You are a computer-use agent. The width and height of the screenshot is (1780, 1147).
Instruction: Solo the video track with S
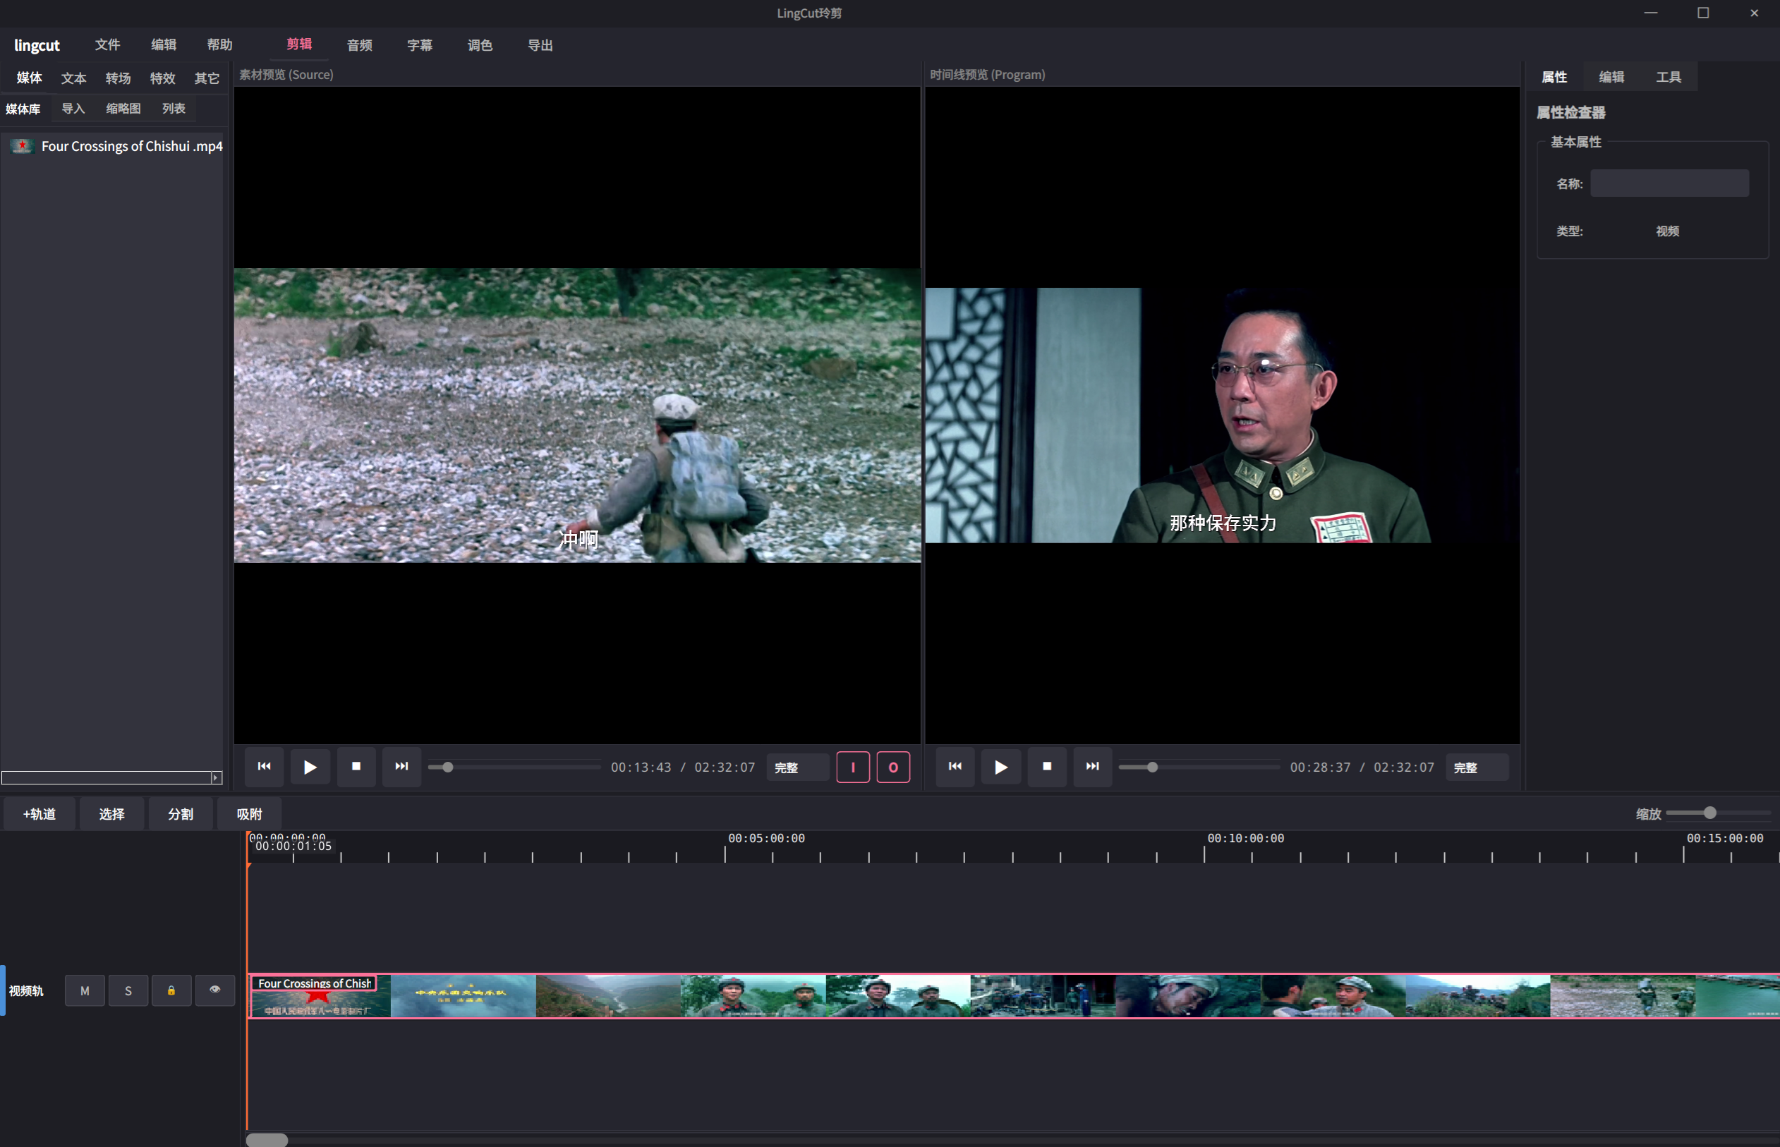pyautogui.click(x=128, y=990)
